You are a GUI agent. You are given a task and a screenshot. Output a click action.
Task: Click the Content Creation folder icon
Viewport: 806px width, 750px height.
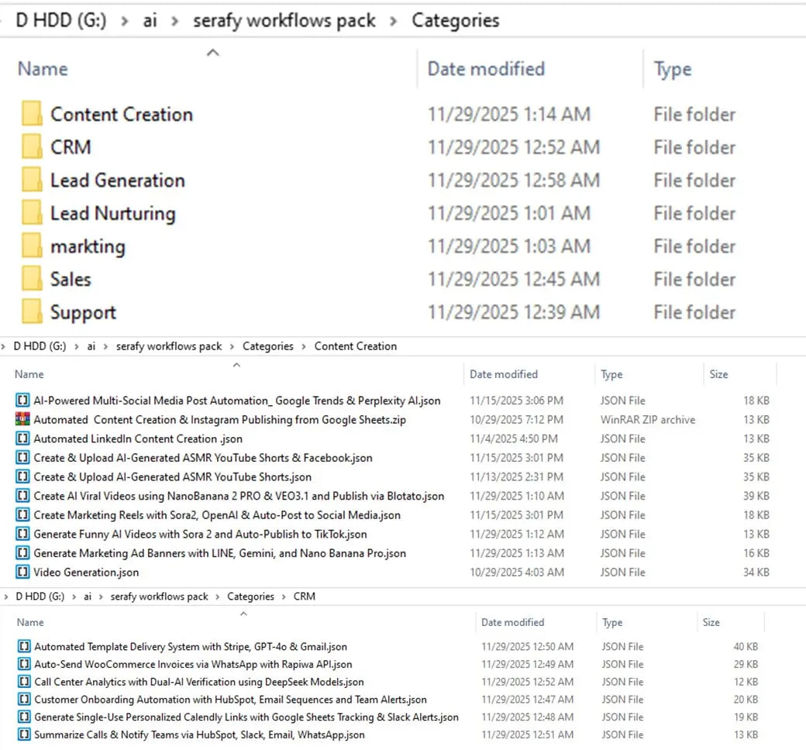32,115
